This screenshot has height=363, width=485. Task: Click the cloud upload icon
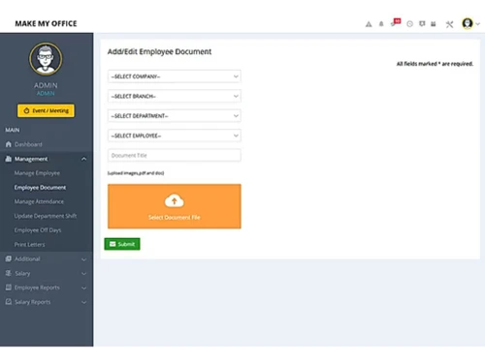[175, 201]
